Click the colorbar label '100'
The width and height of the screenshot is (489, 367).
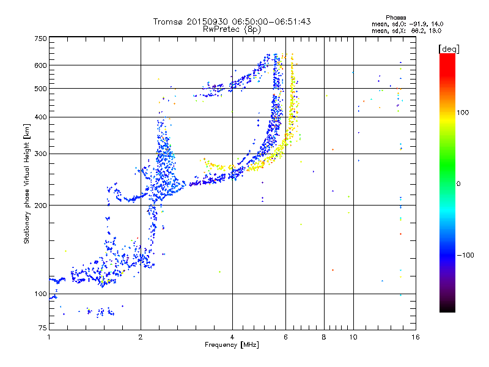click(x=463, y=113)
